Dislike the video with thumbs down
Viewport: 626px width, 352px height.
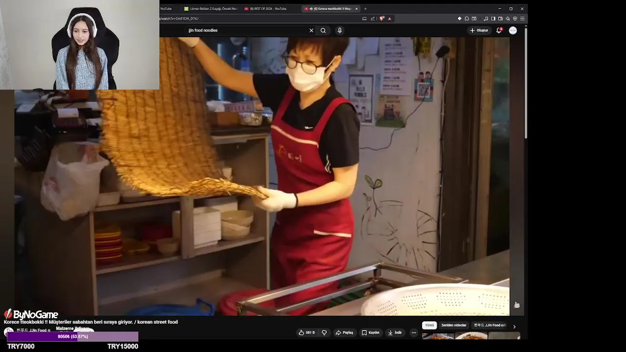tap(324, 332)
